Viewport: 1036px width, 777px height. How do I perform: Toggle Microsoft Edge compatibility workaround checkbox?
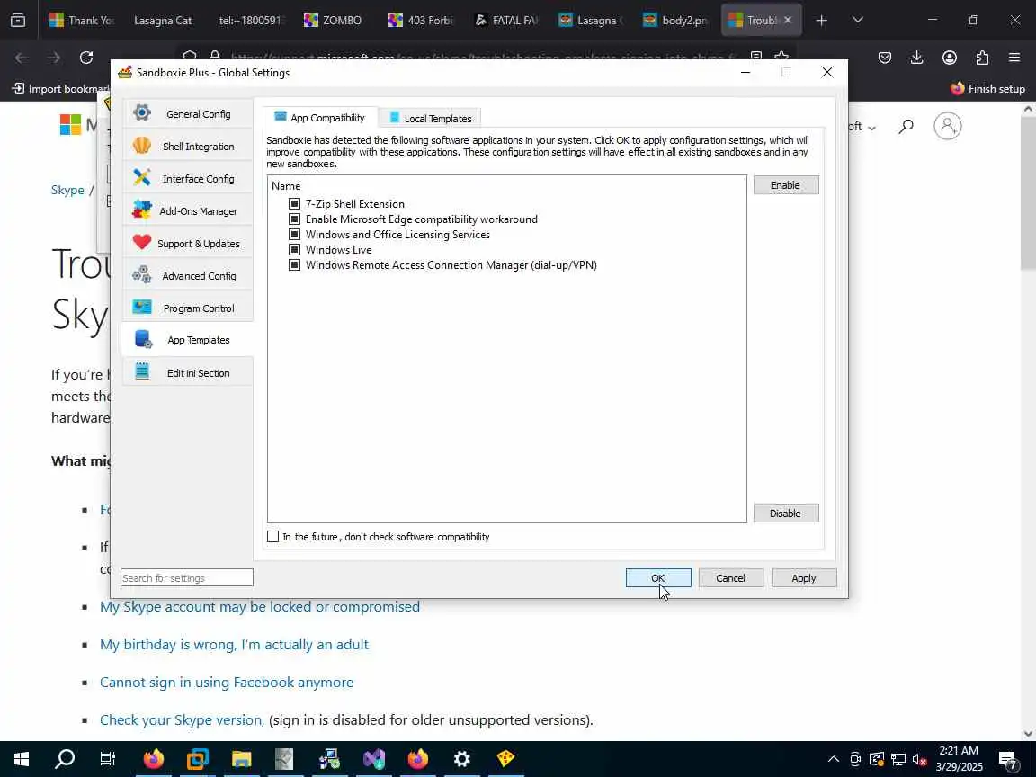(x=294, y=219)
